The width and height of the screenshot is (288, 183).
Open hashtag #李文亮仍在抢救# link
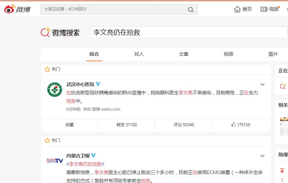(x=85, y=164)
